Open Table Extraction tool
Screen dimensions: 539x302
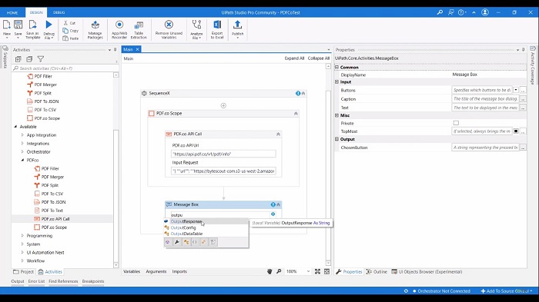click(139, 29)
